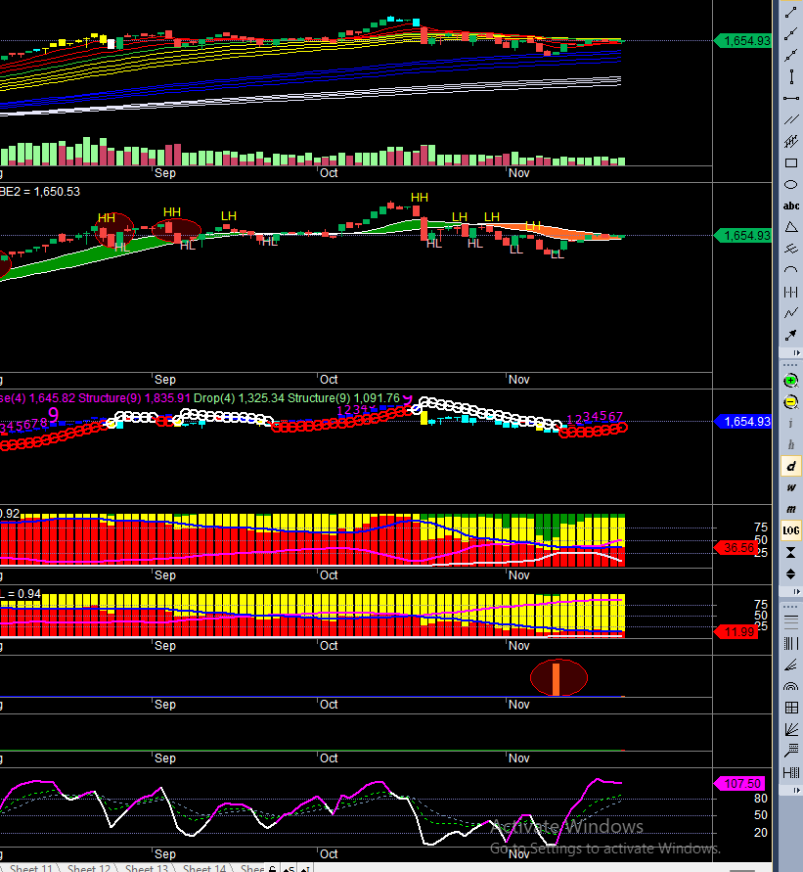
Task: Select the Arc drawing tool
Action: 791,270
